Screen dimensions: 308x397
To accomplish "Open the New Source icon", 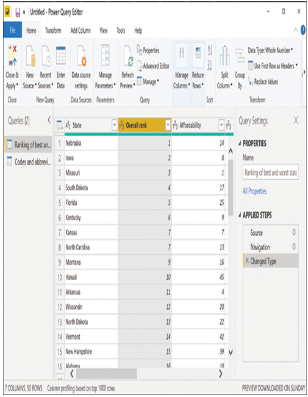I will (30, 56).
